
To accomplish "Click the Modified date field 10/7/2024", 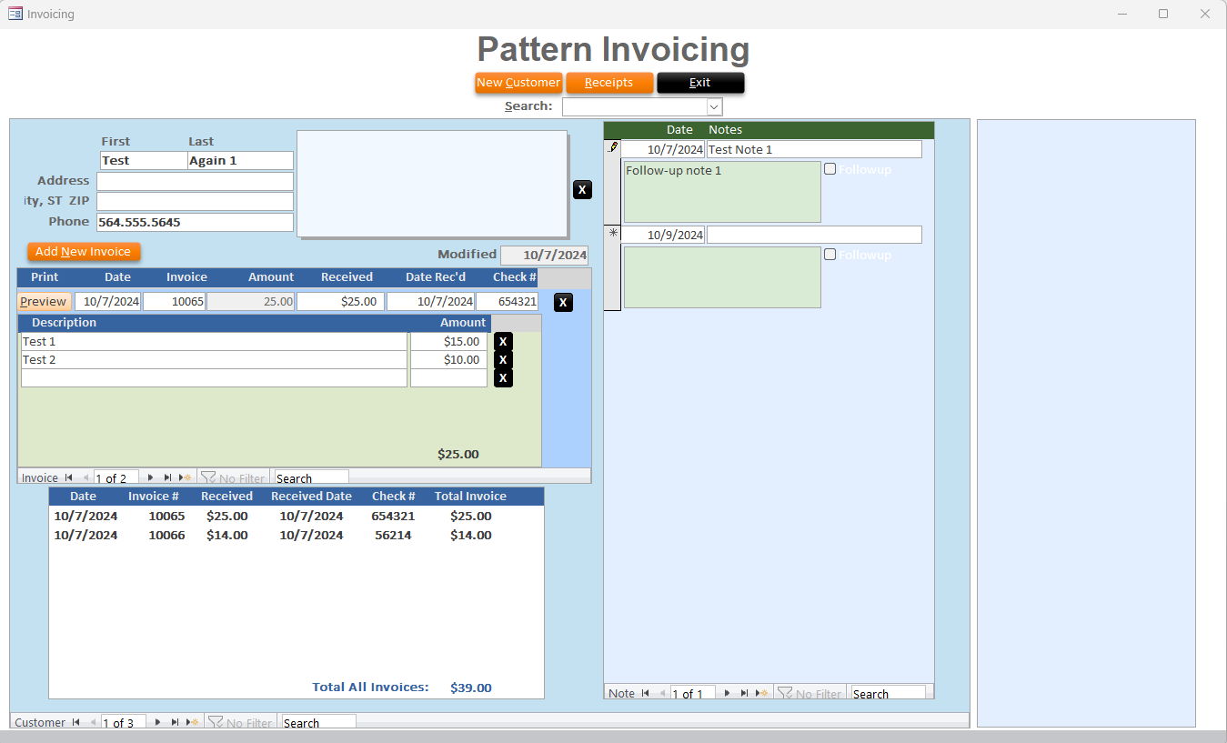I will pyautogui.click(x=544, y=256).
